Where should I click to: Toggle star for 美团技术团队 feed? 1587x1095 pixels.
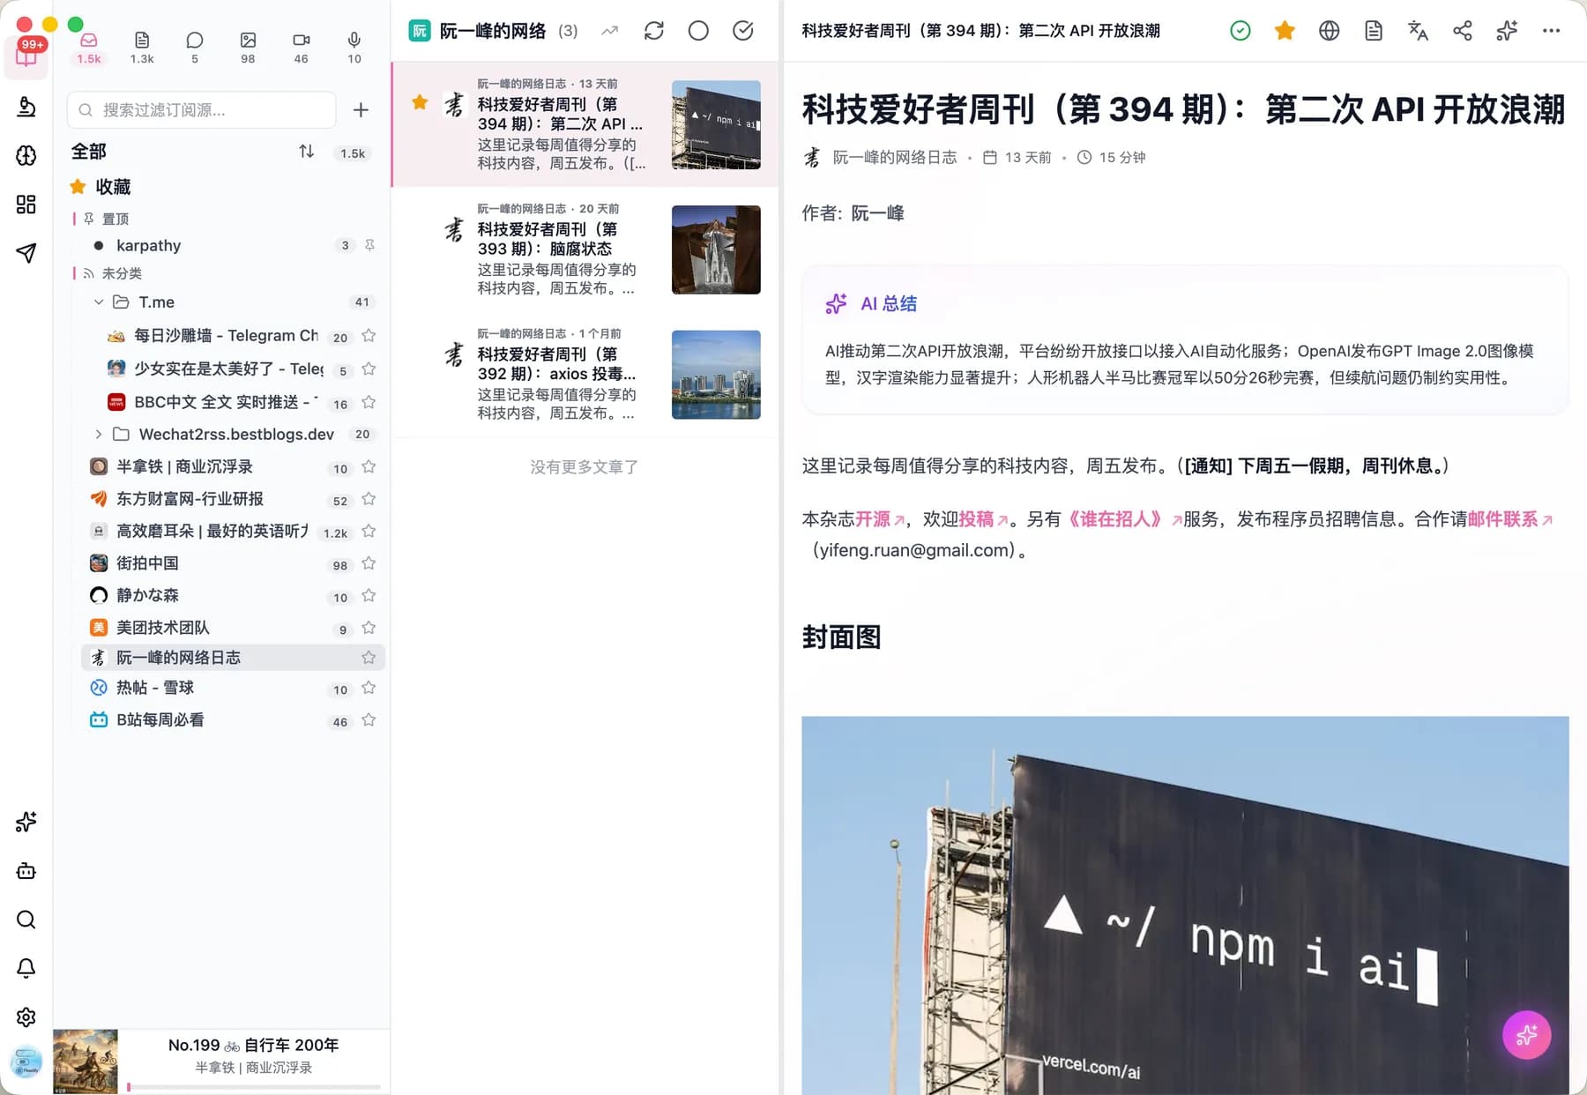coord(369,628)
